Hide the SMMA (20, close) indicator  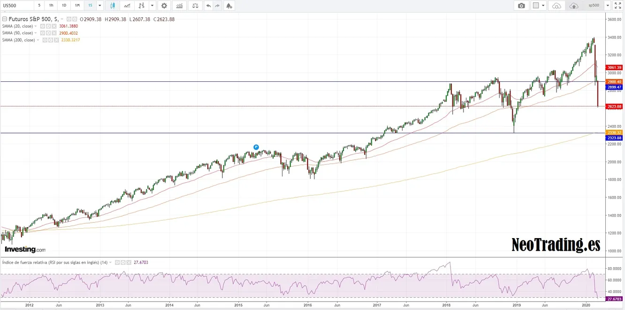pyautogui.click(x=42, y=26)
